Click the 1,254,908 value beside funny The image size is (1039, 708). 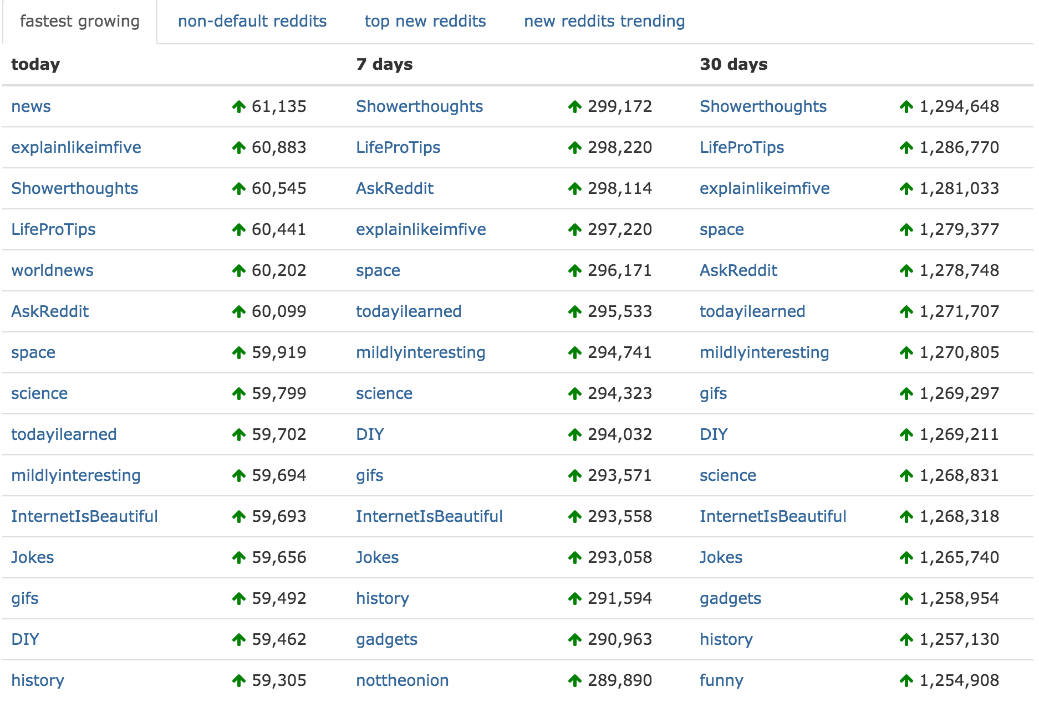pyautogui.click(x=959, y=680)
